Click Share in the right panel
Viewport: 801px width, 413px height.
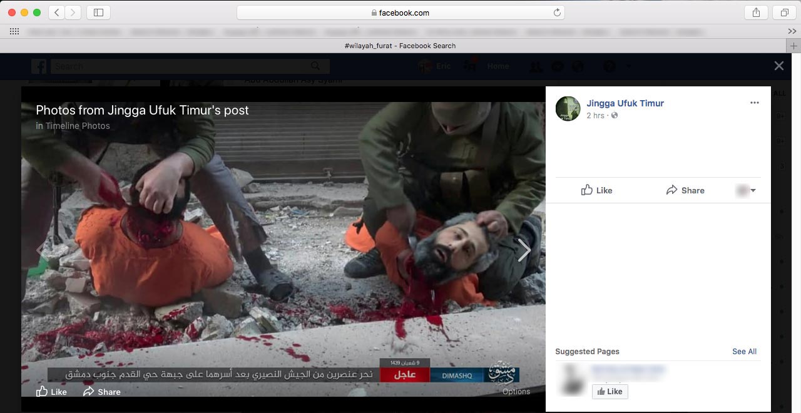(685, 190)
